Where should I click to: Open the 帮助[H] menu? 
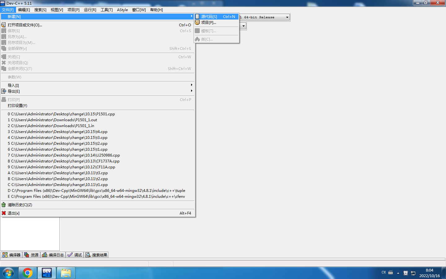pos(156,10)
